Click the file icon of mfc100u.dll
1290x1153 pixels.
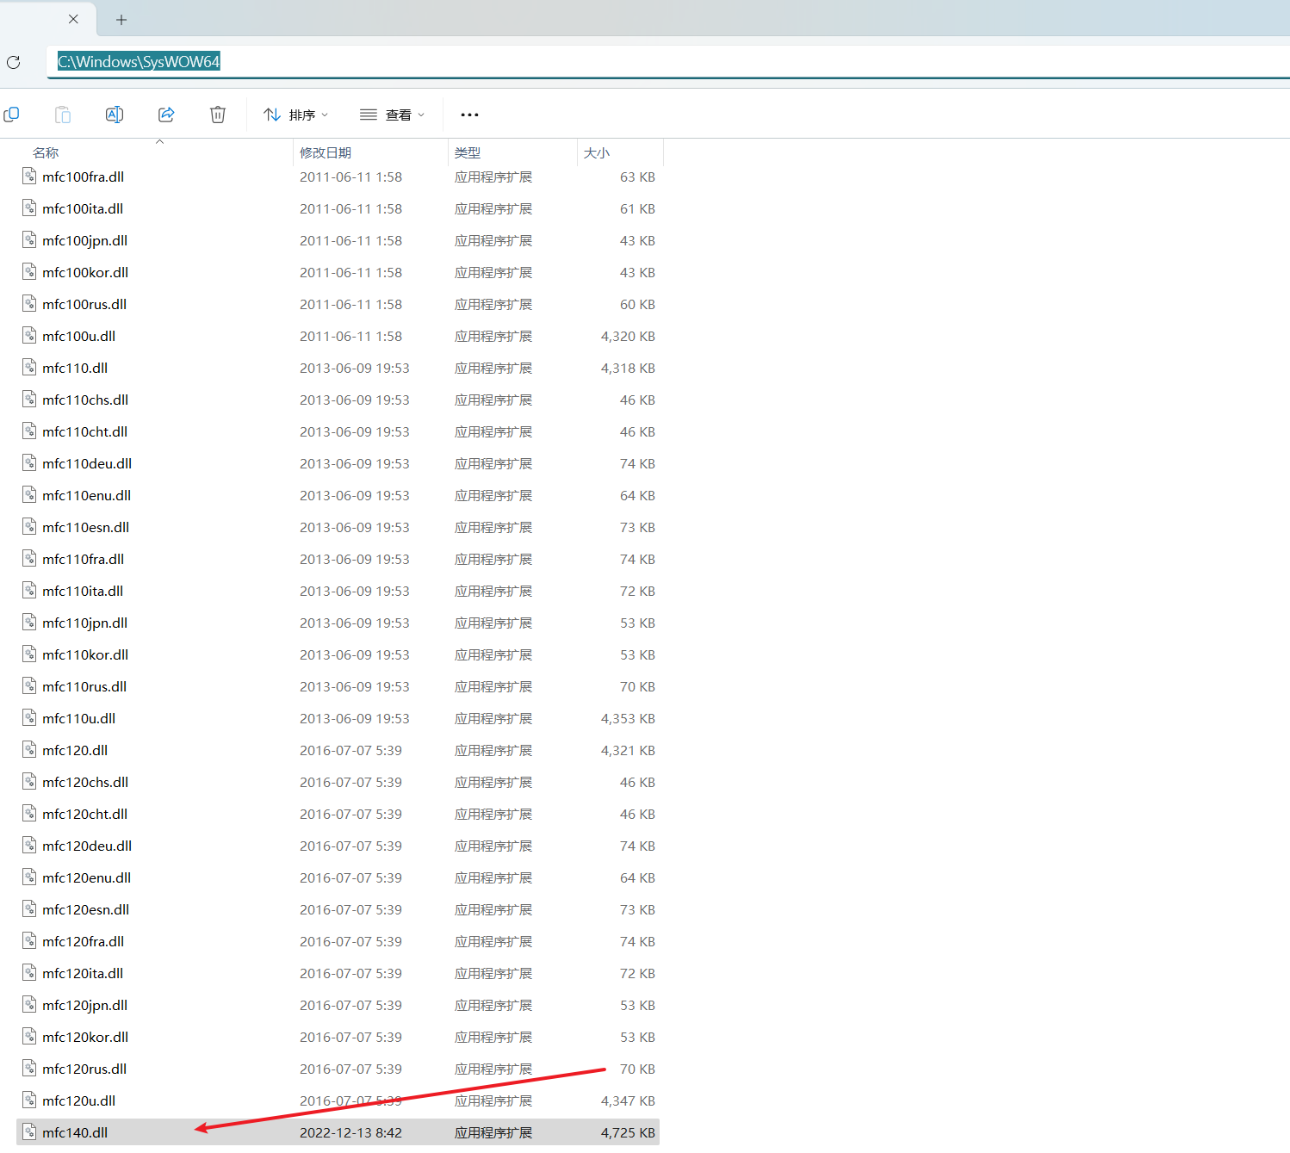(x=29, y=336)
